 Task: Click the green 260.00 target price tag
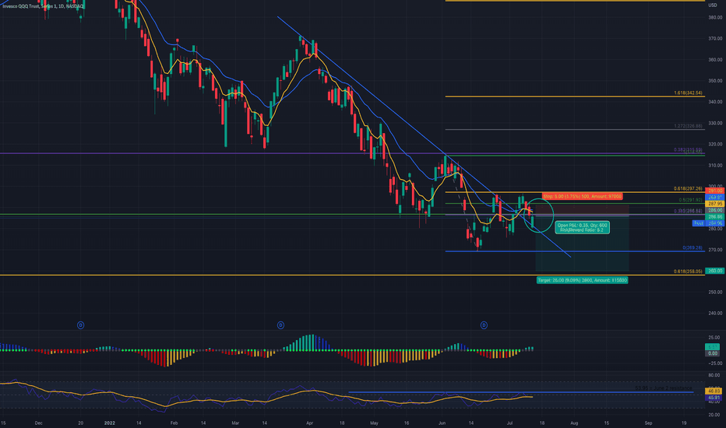tap(715, 271)
